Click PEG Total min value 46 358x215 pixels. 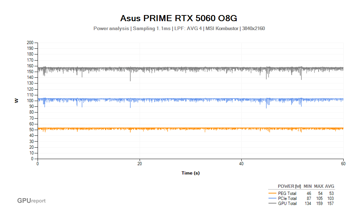point(309,193)
